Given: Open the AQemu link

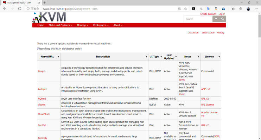Looking at the screenshot, I should (x=42, y=99).
